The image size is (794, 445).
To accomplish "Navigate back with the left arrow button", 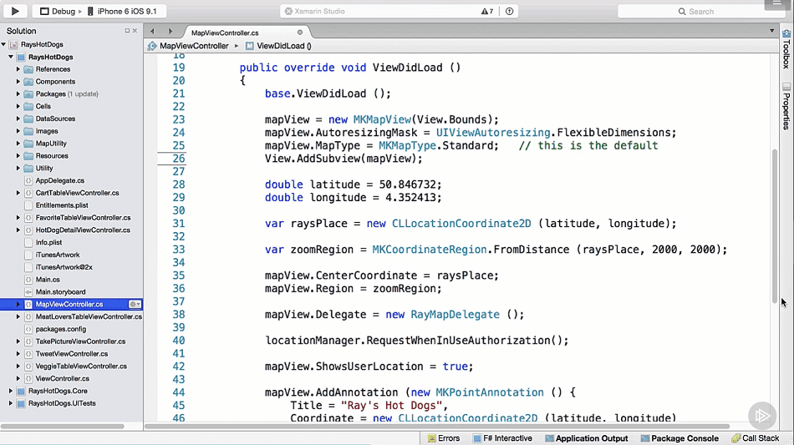I will point(152,32).
